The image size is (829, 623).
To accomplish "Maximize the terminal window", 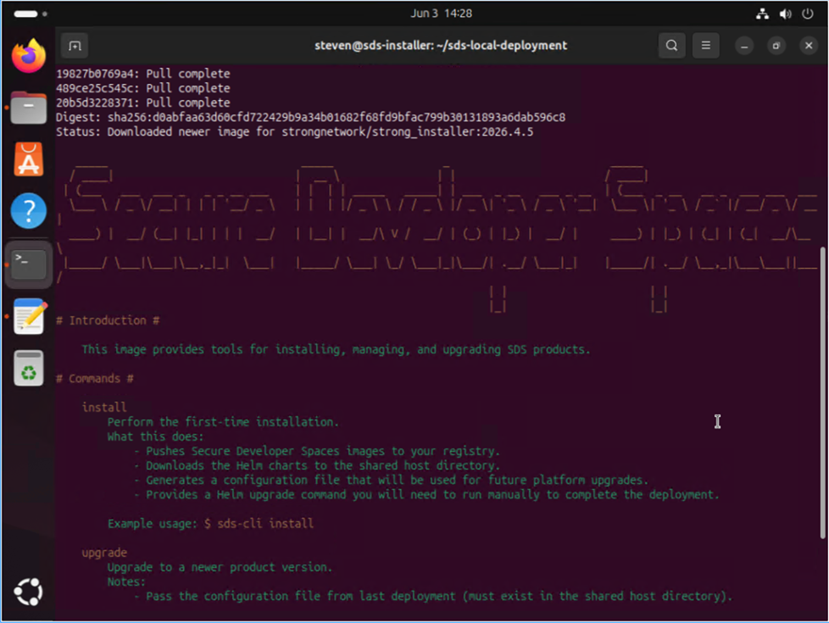I will tap(776, 46).
